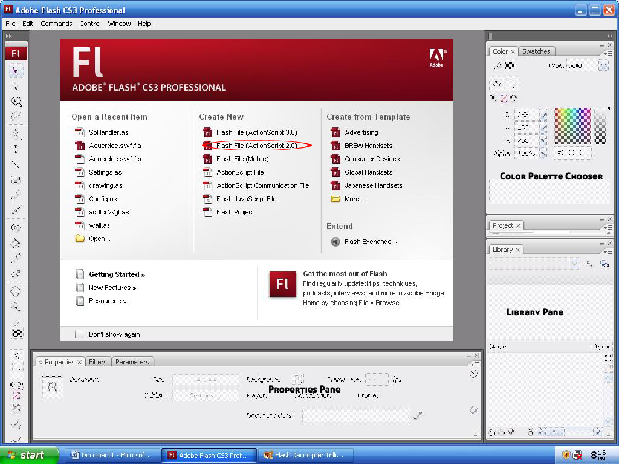Click the hex color #FFFFFF field
Viewport: 619px width, 464px height.
coord(572,153)
